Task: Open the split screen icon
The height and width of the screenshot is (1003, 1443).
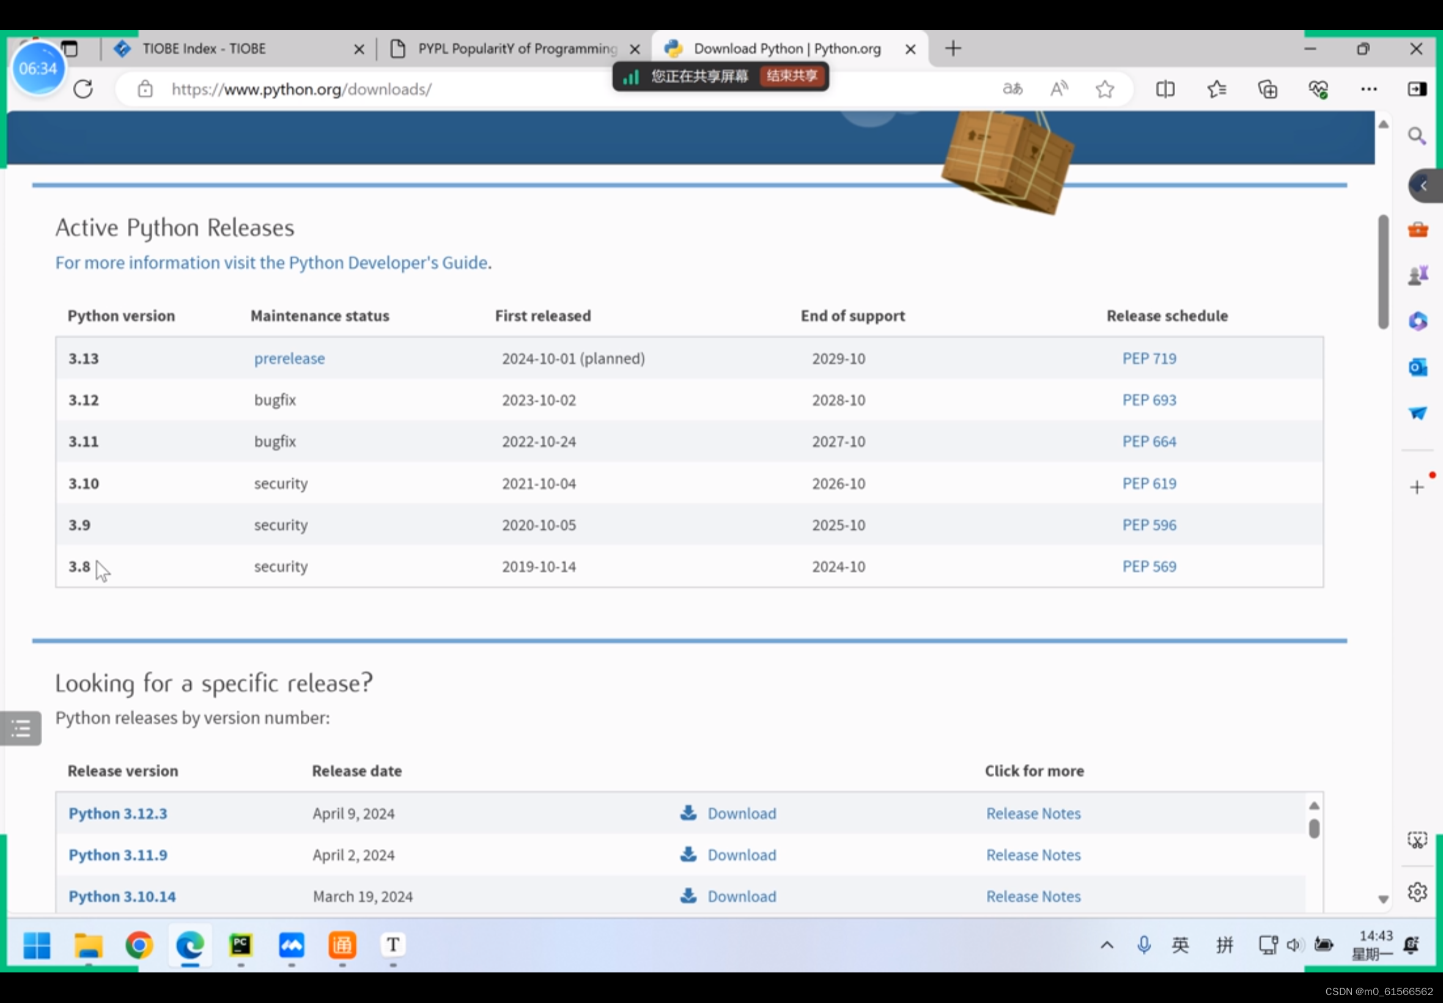Action: (1165, 89)
